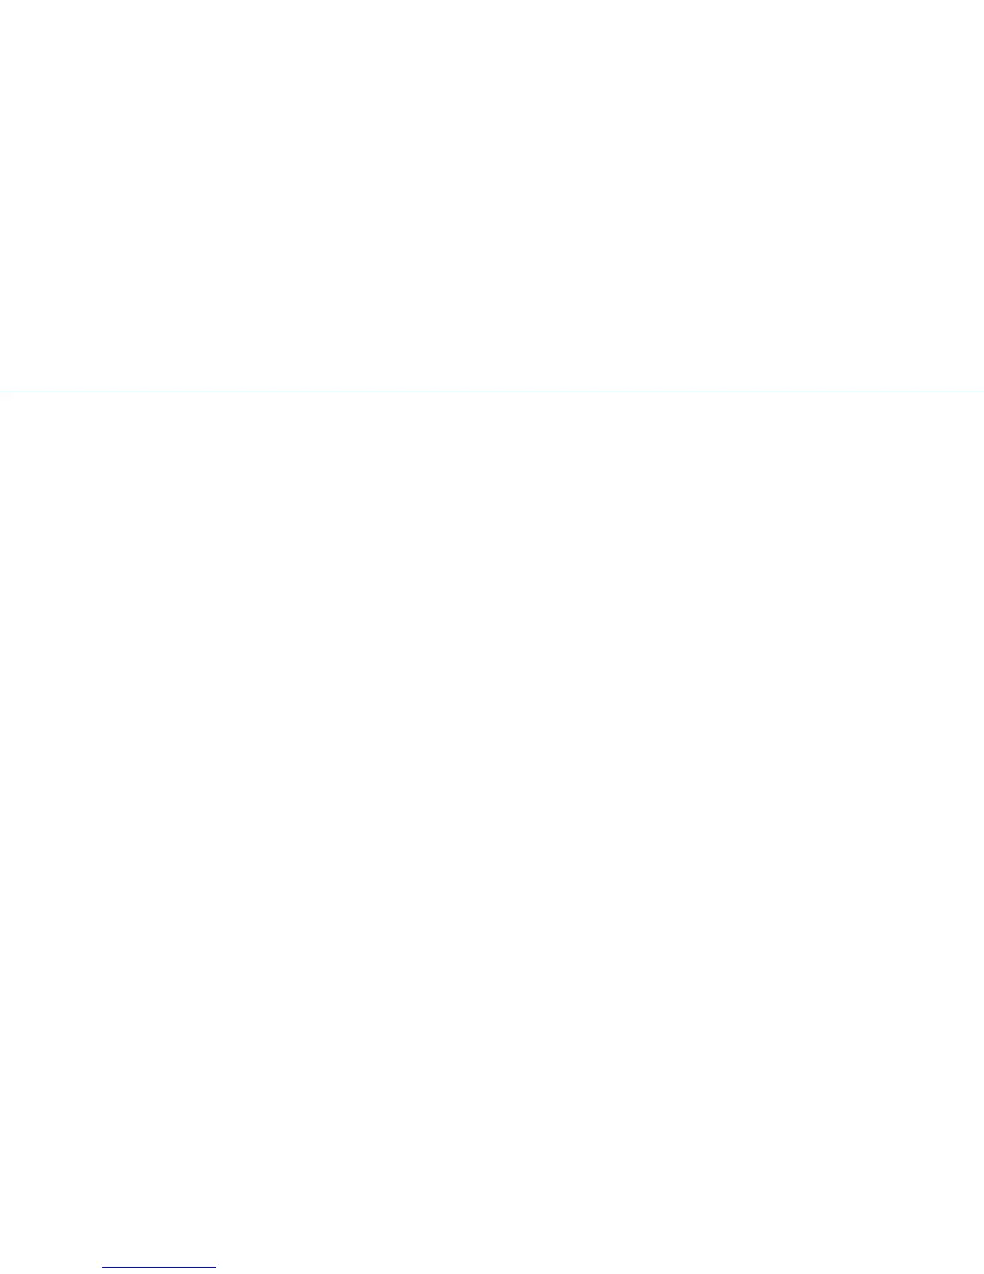Screen dimensions: 984x1274
Task: Click the blank white area above the divider
Action: (x=492, y=195)
